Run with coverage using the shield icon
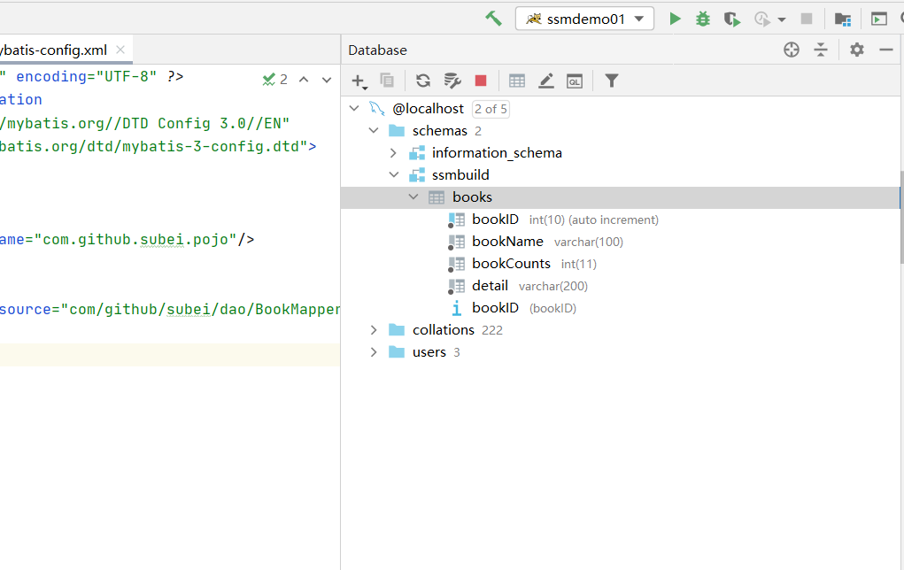This screenshot has width=904, height=570. (x=731, y=19)
